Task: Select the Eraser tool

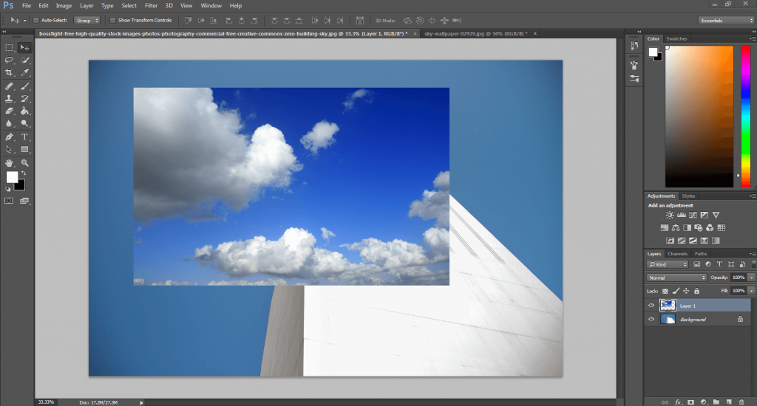Action: (x=9, y=111)
